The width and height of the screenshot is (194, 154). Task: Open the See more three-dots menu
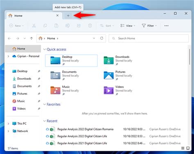pos(166,25)
